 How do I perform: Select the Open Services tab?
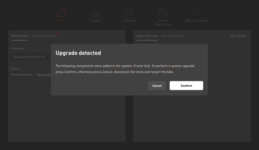click(x=147, y=36)
